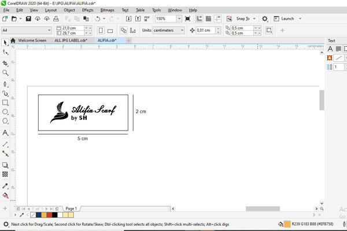The width and height of the screenshot is (347, 231).
Task: Select the Pick tool
Action: (5, 42)
